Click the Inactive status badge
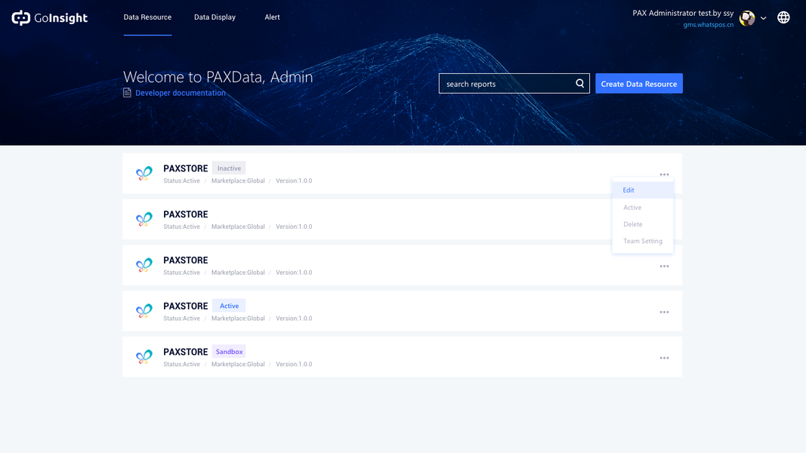The height and width of the screenshot is (453, 806). [229, 168]
